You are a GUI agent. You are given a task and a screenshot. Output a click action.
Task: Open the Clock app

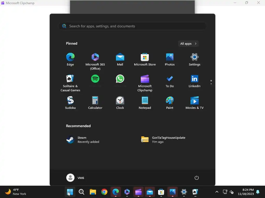(x=120, y=103)
